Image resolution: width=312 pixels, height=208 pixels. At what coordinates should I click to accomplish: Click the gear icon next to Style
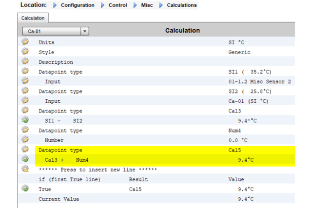[25, 52]
